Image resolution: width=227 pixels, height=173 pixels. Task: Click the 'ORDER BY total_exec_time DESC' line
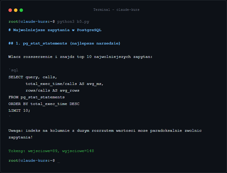[x=44, y=104]
